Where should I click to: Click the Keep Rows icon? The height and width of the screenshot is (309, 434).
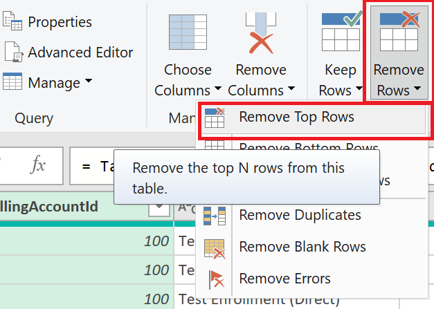coord(342,31)
